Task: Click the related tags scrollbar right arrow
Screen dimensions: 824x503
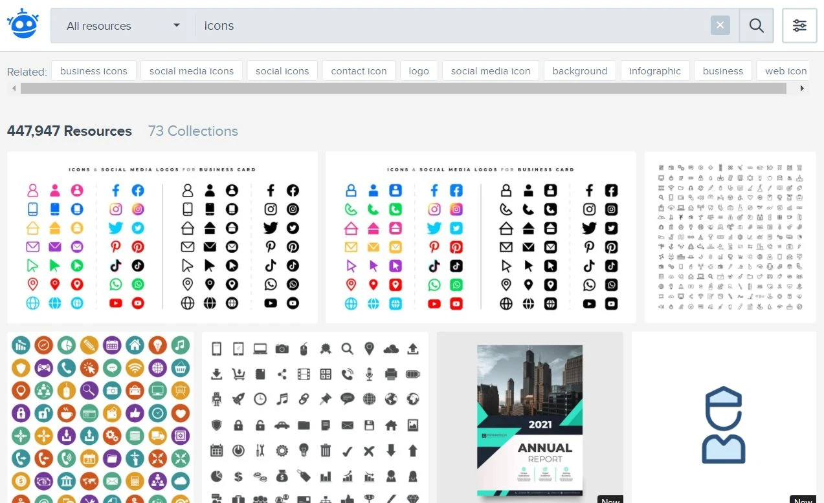Action: pyautogui.click(x=803, y=89)
